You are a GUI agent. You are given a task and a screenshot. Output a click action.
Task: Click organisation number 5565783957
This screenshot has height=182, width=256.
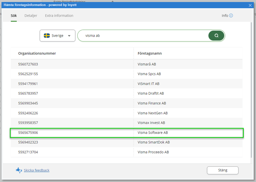[28, 93]
